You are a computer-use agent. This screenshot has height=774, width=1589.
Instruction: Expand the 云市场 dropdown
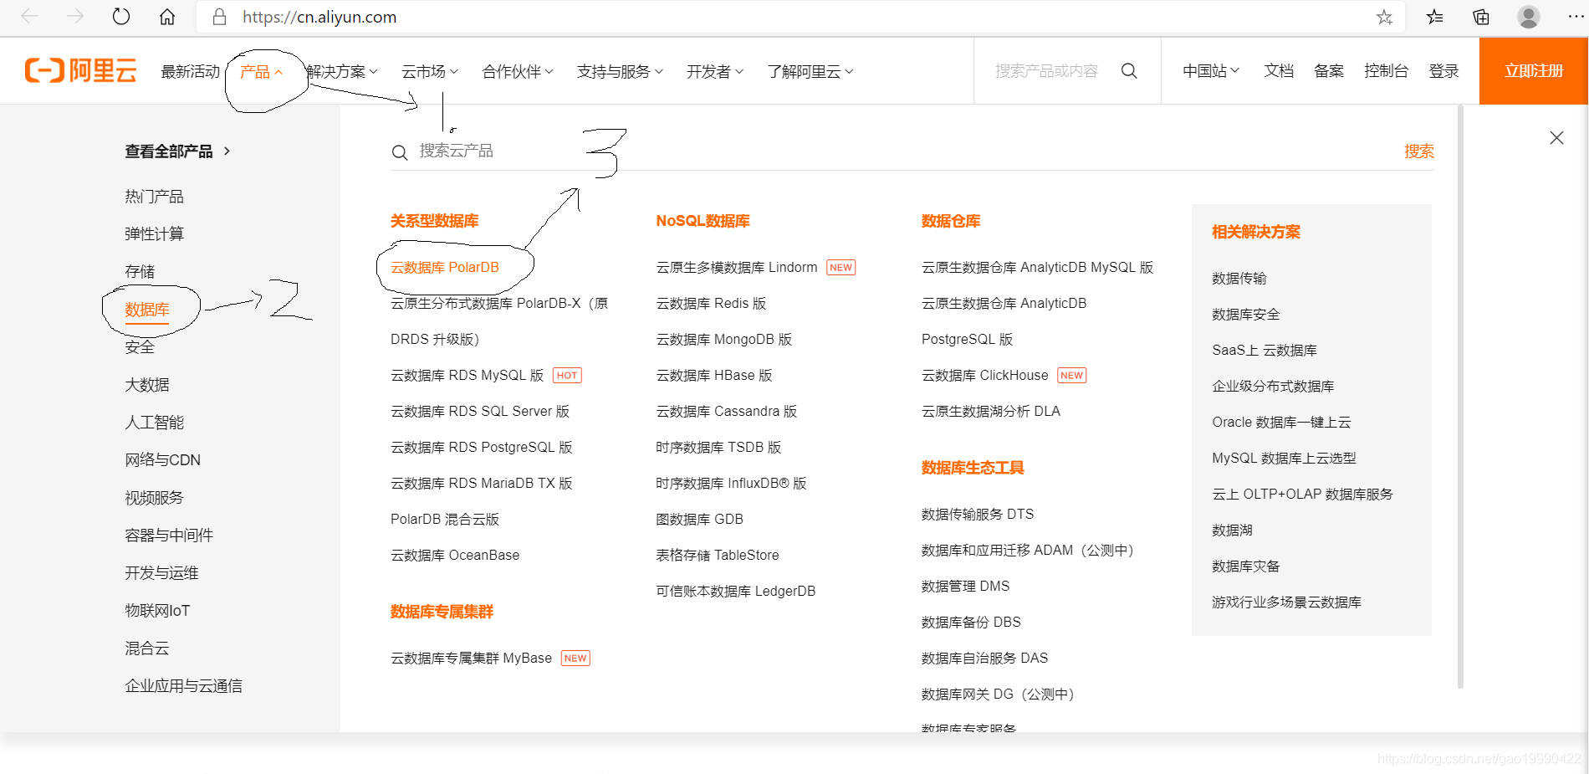pos(430,72)
